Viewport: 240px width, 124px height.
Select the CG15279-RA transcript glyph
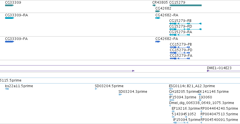tap(180, 35)
